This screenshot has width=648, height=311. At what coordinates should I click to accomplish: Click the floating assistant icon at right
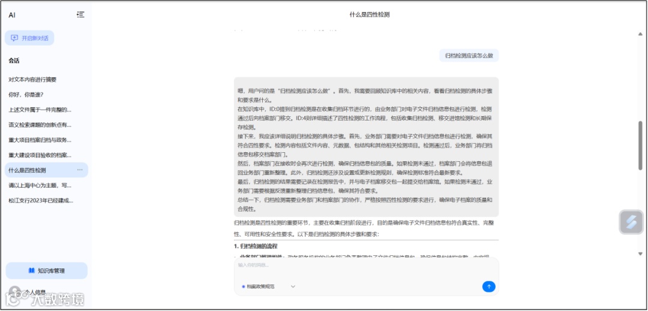pos(631,222)
